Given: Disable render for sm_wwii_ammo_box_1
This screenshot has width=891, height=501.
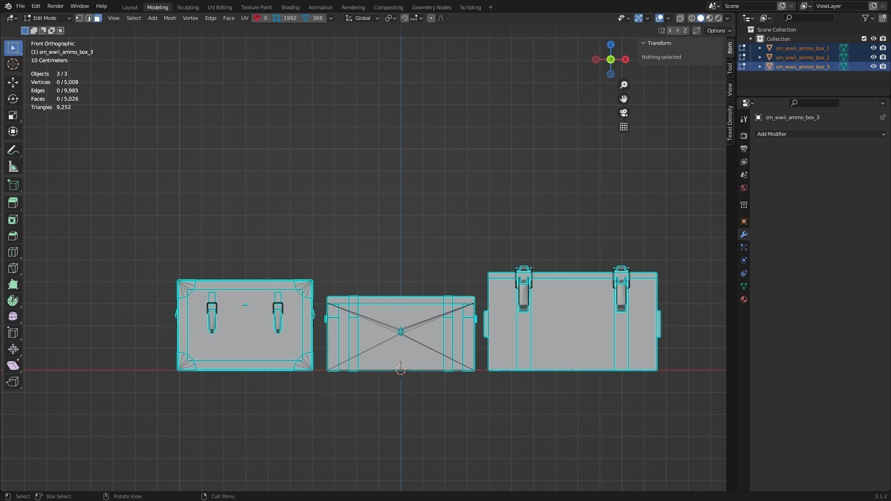Looking at the screenshot, I should (883, 48).
